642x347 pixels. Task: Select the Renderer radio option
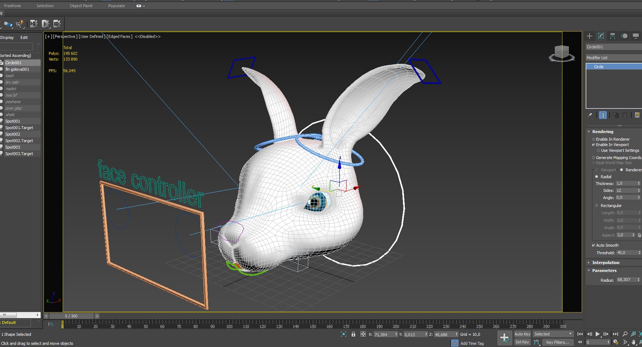(x=622, y=170)
